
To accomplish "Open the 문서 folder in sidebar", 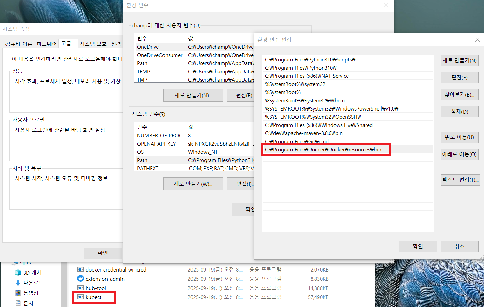I will pyautogui.click(x=24, y=303).
